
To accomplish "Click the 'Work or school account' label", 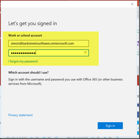I will coord(25,35).
